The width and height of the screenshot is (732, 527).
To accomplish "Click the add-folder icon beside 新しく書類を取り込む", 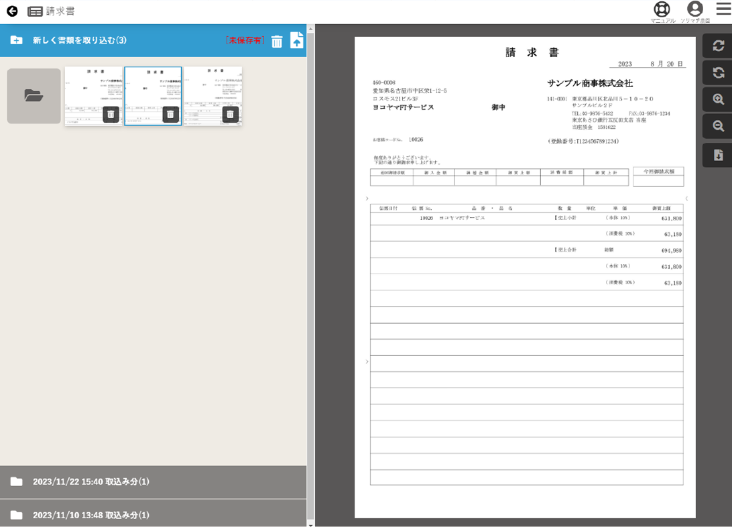I will point(16,40).
